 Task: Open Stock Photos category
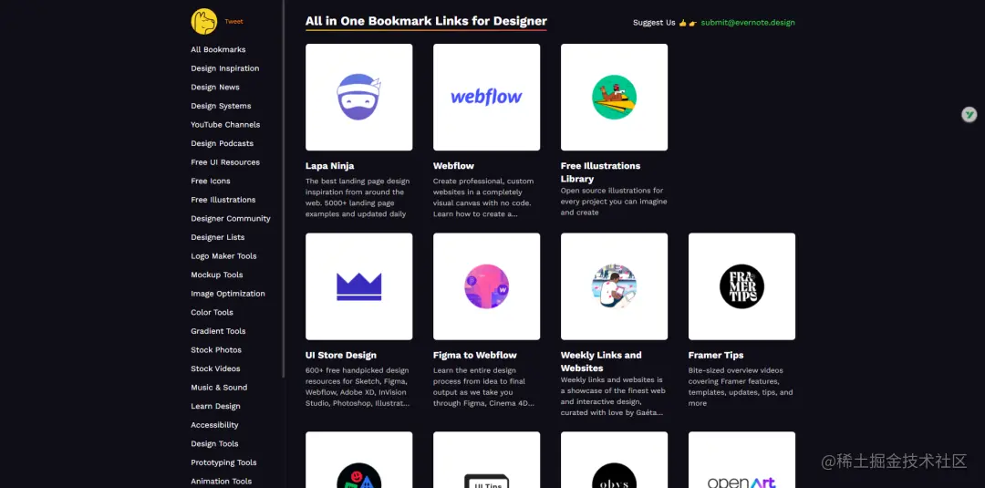click(x=216, y=350)
